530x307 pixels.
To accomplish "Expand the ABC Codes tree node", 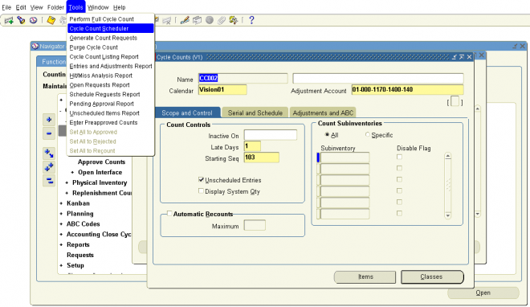I will coord(61,224).
